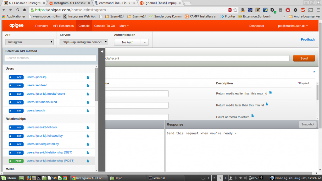Viewport: 322px width, 181px height.
Task: Open docs icon for users/{user-id}
Action: pyautogui.click(x=88, y=77)
